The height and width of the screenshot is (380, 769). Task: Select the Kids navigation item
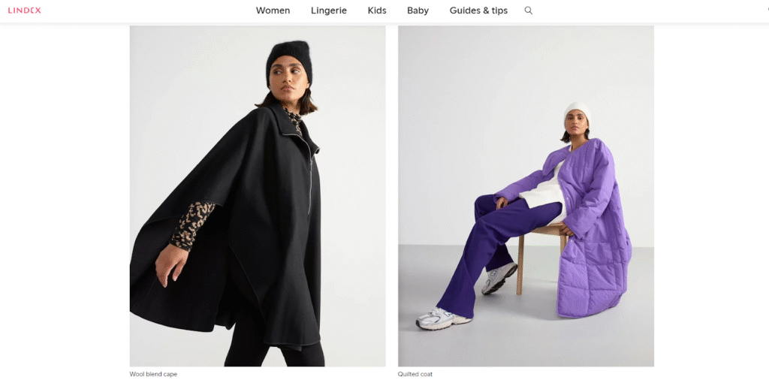(377, 11)
